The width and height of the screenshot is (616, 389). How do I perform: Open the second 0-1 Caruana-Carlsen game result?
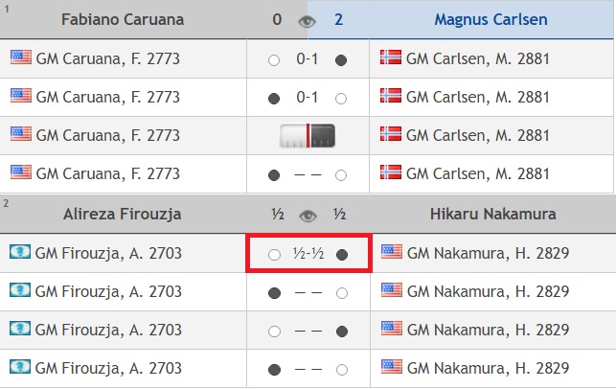(308, 97)
